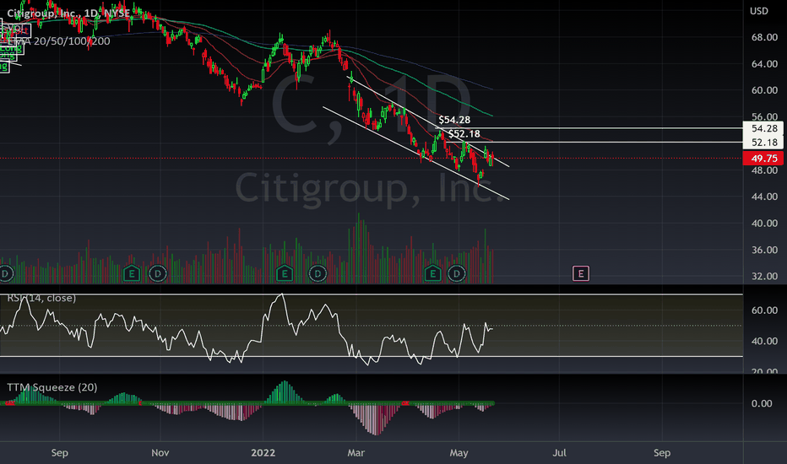
Task: Click the dividend D marker near May
Action: pyautogui.click(x=457, y=274)
